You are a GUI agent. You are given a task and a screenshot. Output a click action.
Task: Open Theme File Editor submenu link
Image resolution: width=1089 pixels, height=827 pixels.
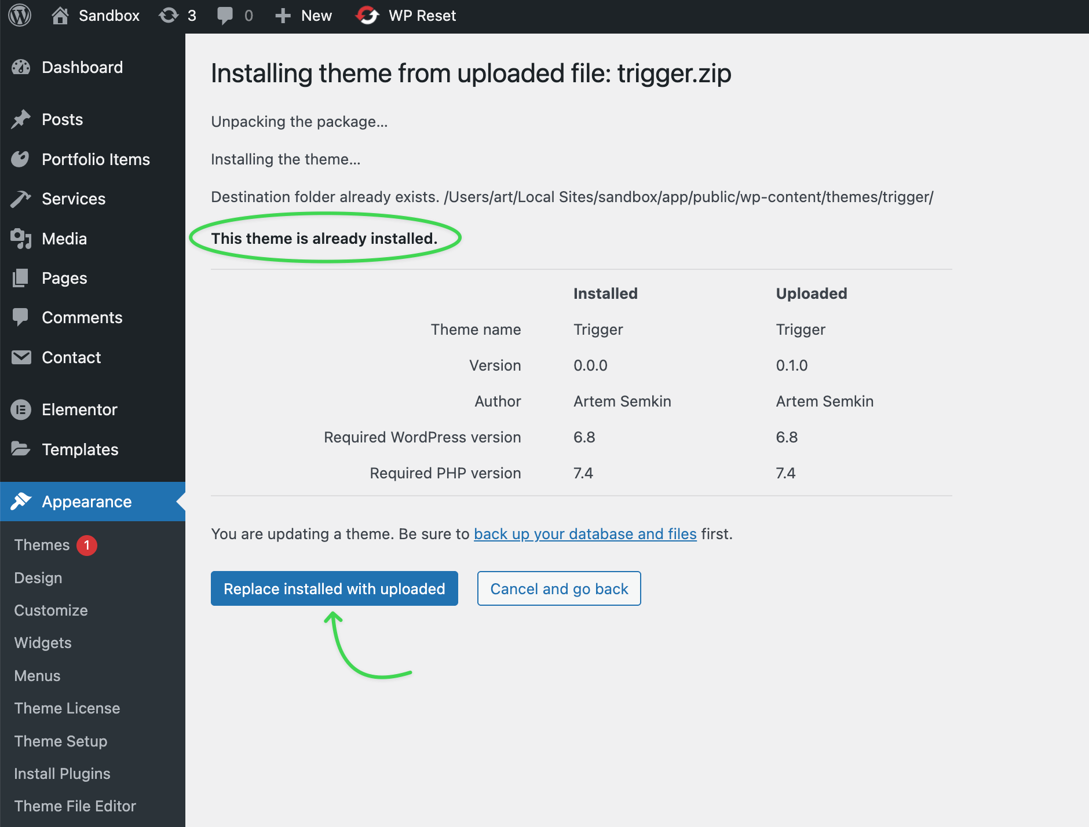click(75, 806)
